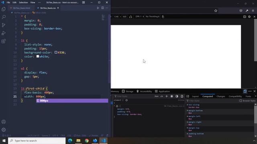Toggle pseudo-class :hov panel
Viewport: 257px width, 144px height.
click(157, 96)
